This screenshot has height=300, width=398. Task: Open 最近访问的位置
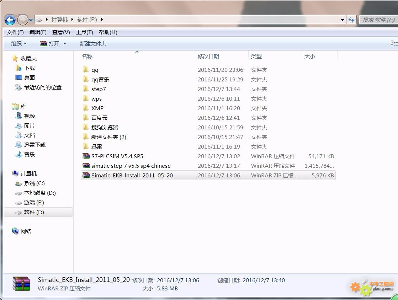pyautogui.click(x=43, y=87)
